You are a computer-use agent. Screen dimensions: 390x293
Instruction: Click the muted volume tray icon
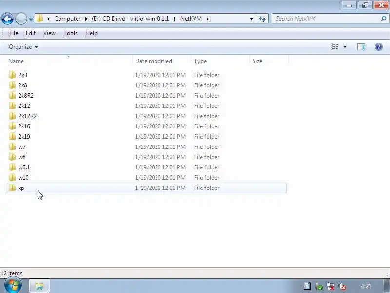(342, 286)
